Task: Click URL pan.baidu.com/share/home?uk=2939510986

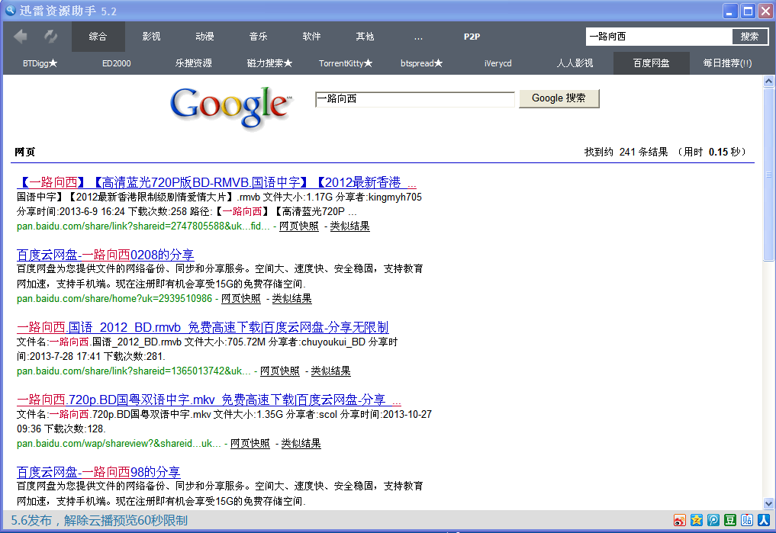Action: pos(114,299)
